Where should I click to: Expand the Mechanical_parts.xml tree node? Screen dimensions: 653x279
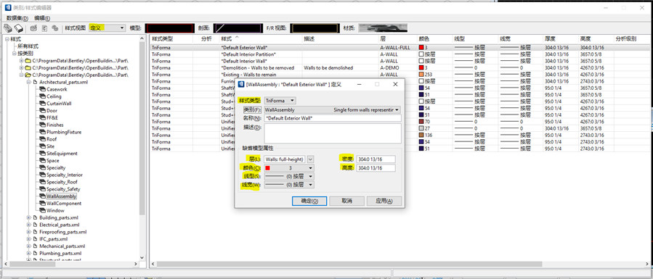[x=29, y=246]
